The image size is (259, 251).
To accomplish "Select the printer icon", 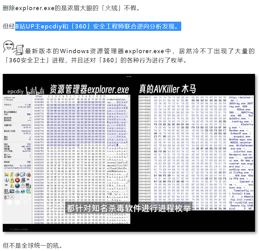I will [17, 174].
